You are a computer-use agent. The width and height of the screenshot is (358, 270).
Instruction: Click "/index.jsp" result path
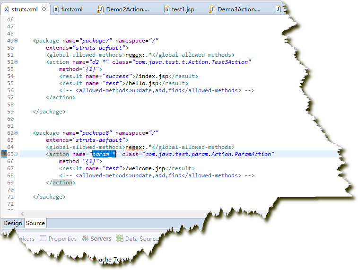(152, 76)
